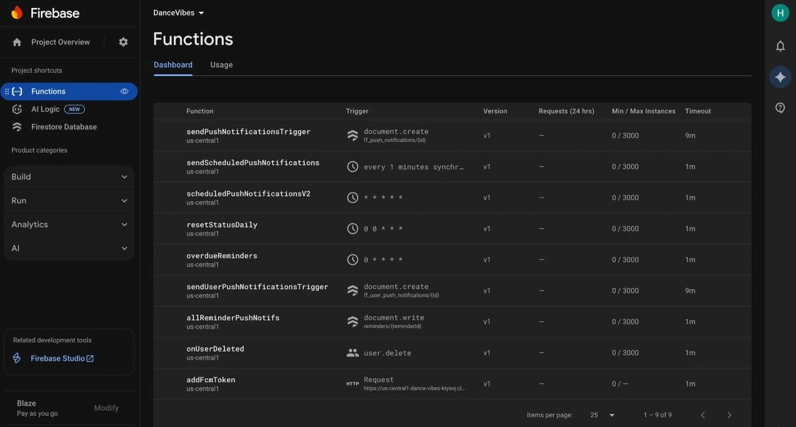Open notifications bell icon
Screen dimensions: 796x427
coord(780,46)
